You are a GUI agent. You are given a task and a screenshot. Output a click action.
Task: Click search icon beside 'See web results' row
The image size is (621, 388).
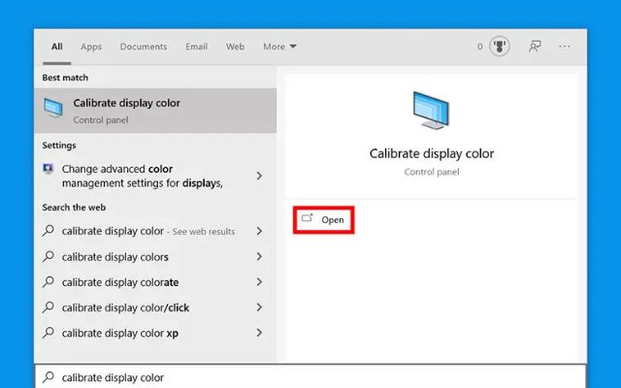click(x=48, y=231)
